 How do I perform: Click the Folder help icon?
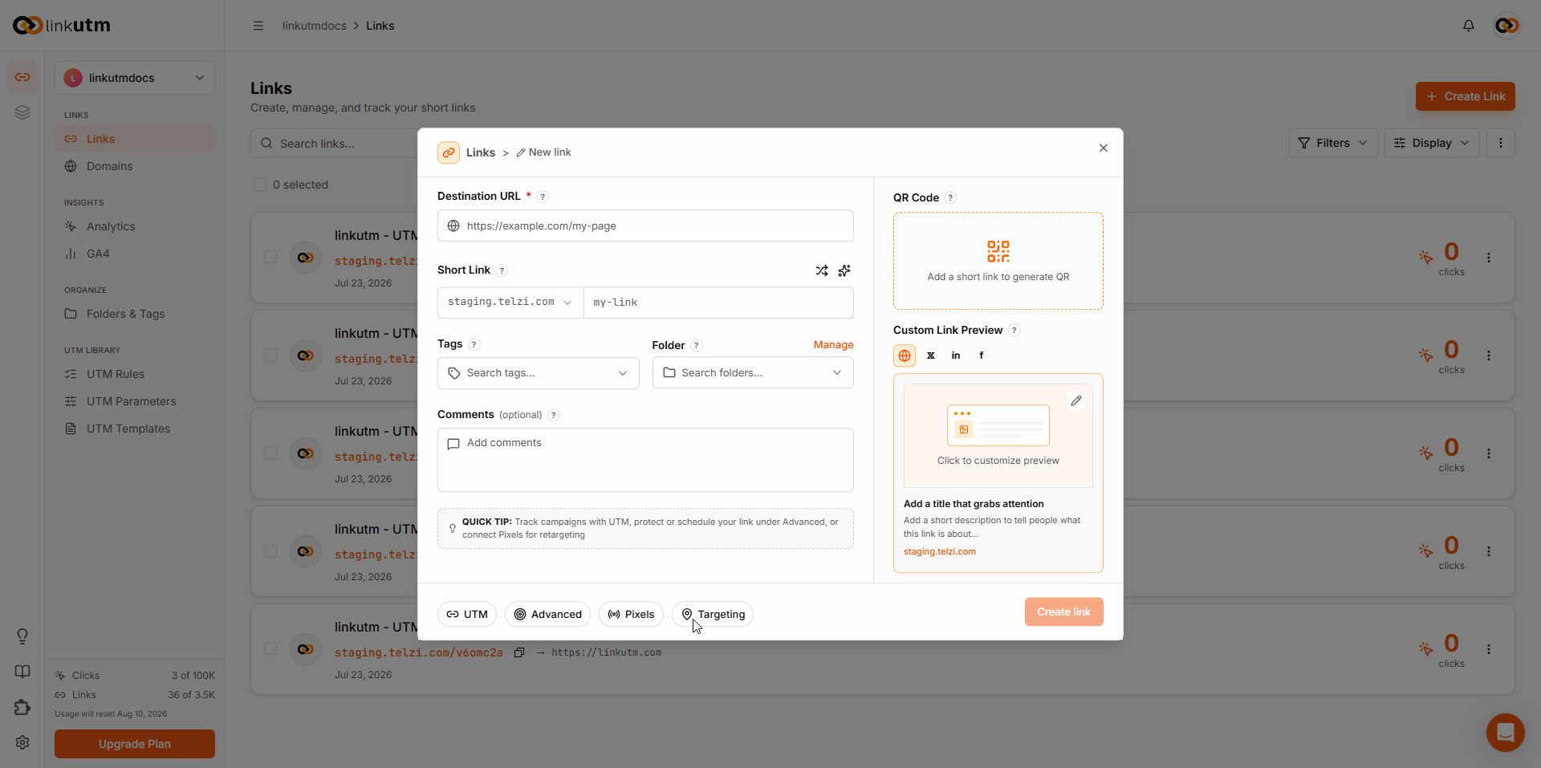pos(697,345)
